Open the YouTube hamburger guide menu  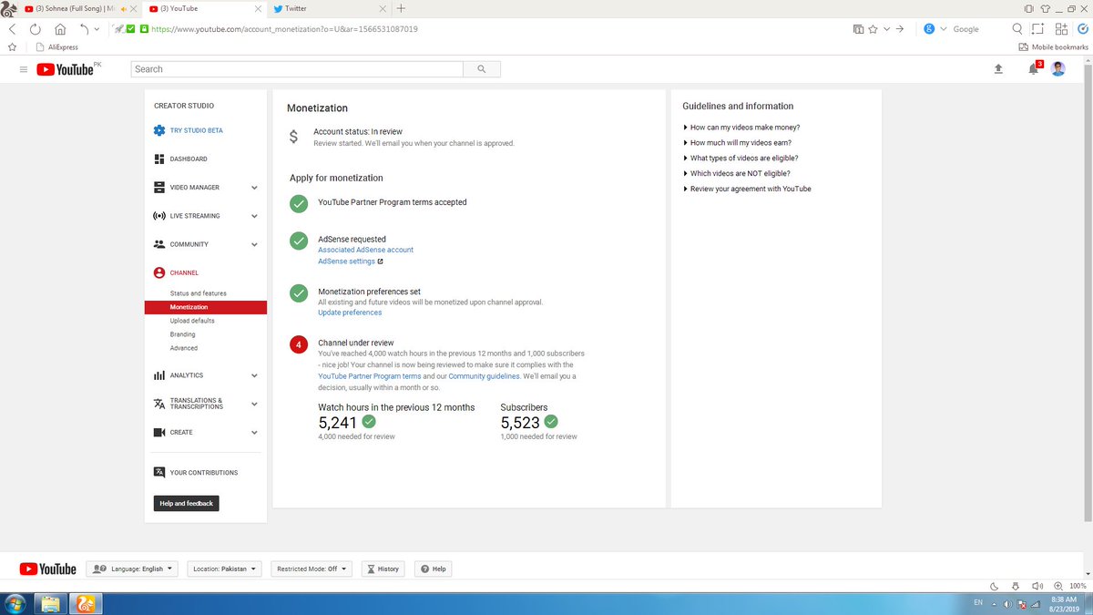(23, 69)
